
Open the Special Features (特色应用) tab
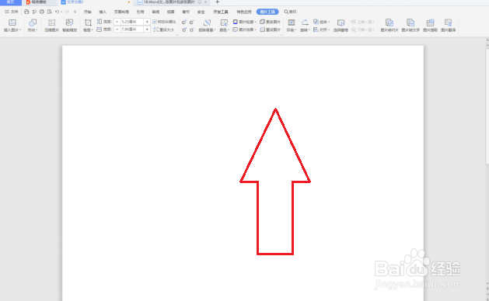[244, 12]
